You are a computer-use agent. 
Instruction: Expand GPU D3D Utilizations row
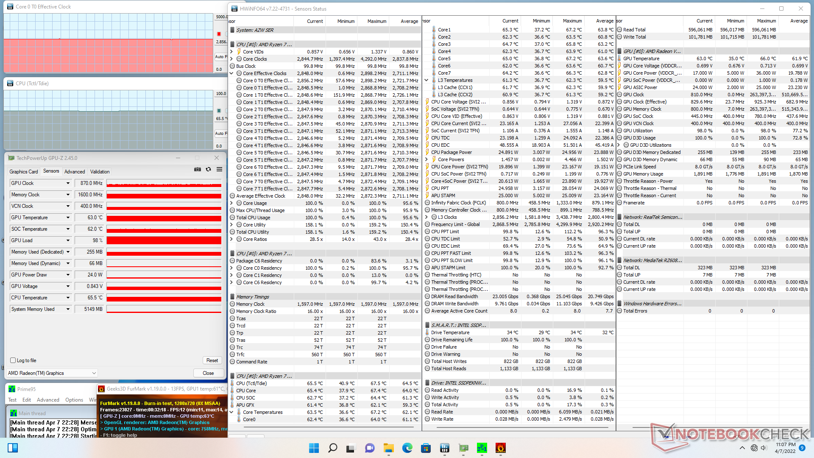619,145
